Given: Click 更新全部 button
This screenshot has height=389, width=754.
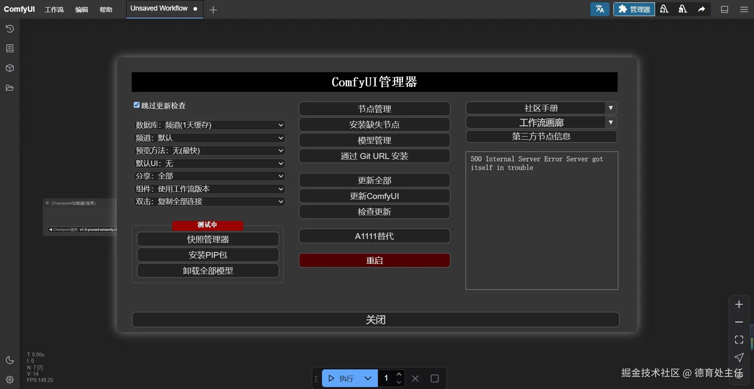Looking at the screenshot, I should pyautogui.click(x=374, y=180).
